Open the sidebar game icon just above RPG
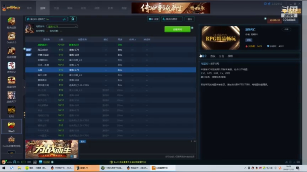The height and width of the screenshot is (172, 307). [12, 95]
